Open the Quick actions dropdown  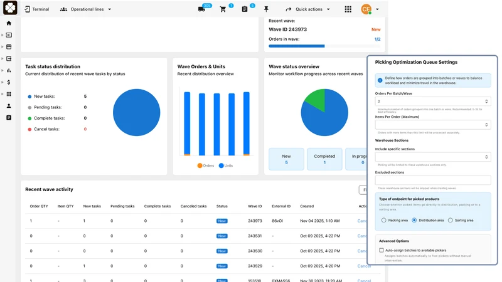point(307,9)
